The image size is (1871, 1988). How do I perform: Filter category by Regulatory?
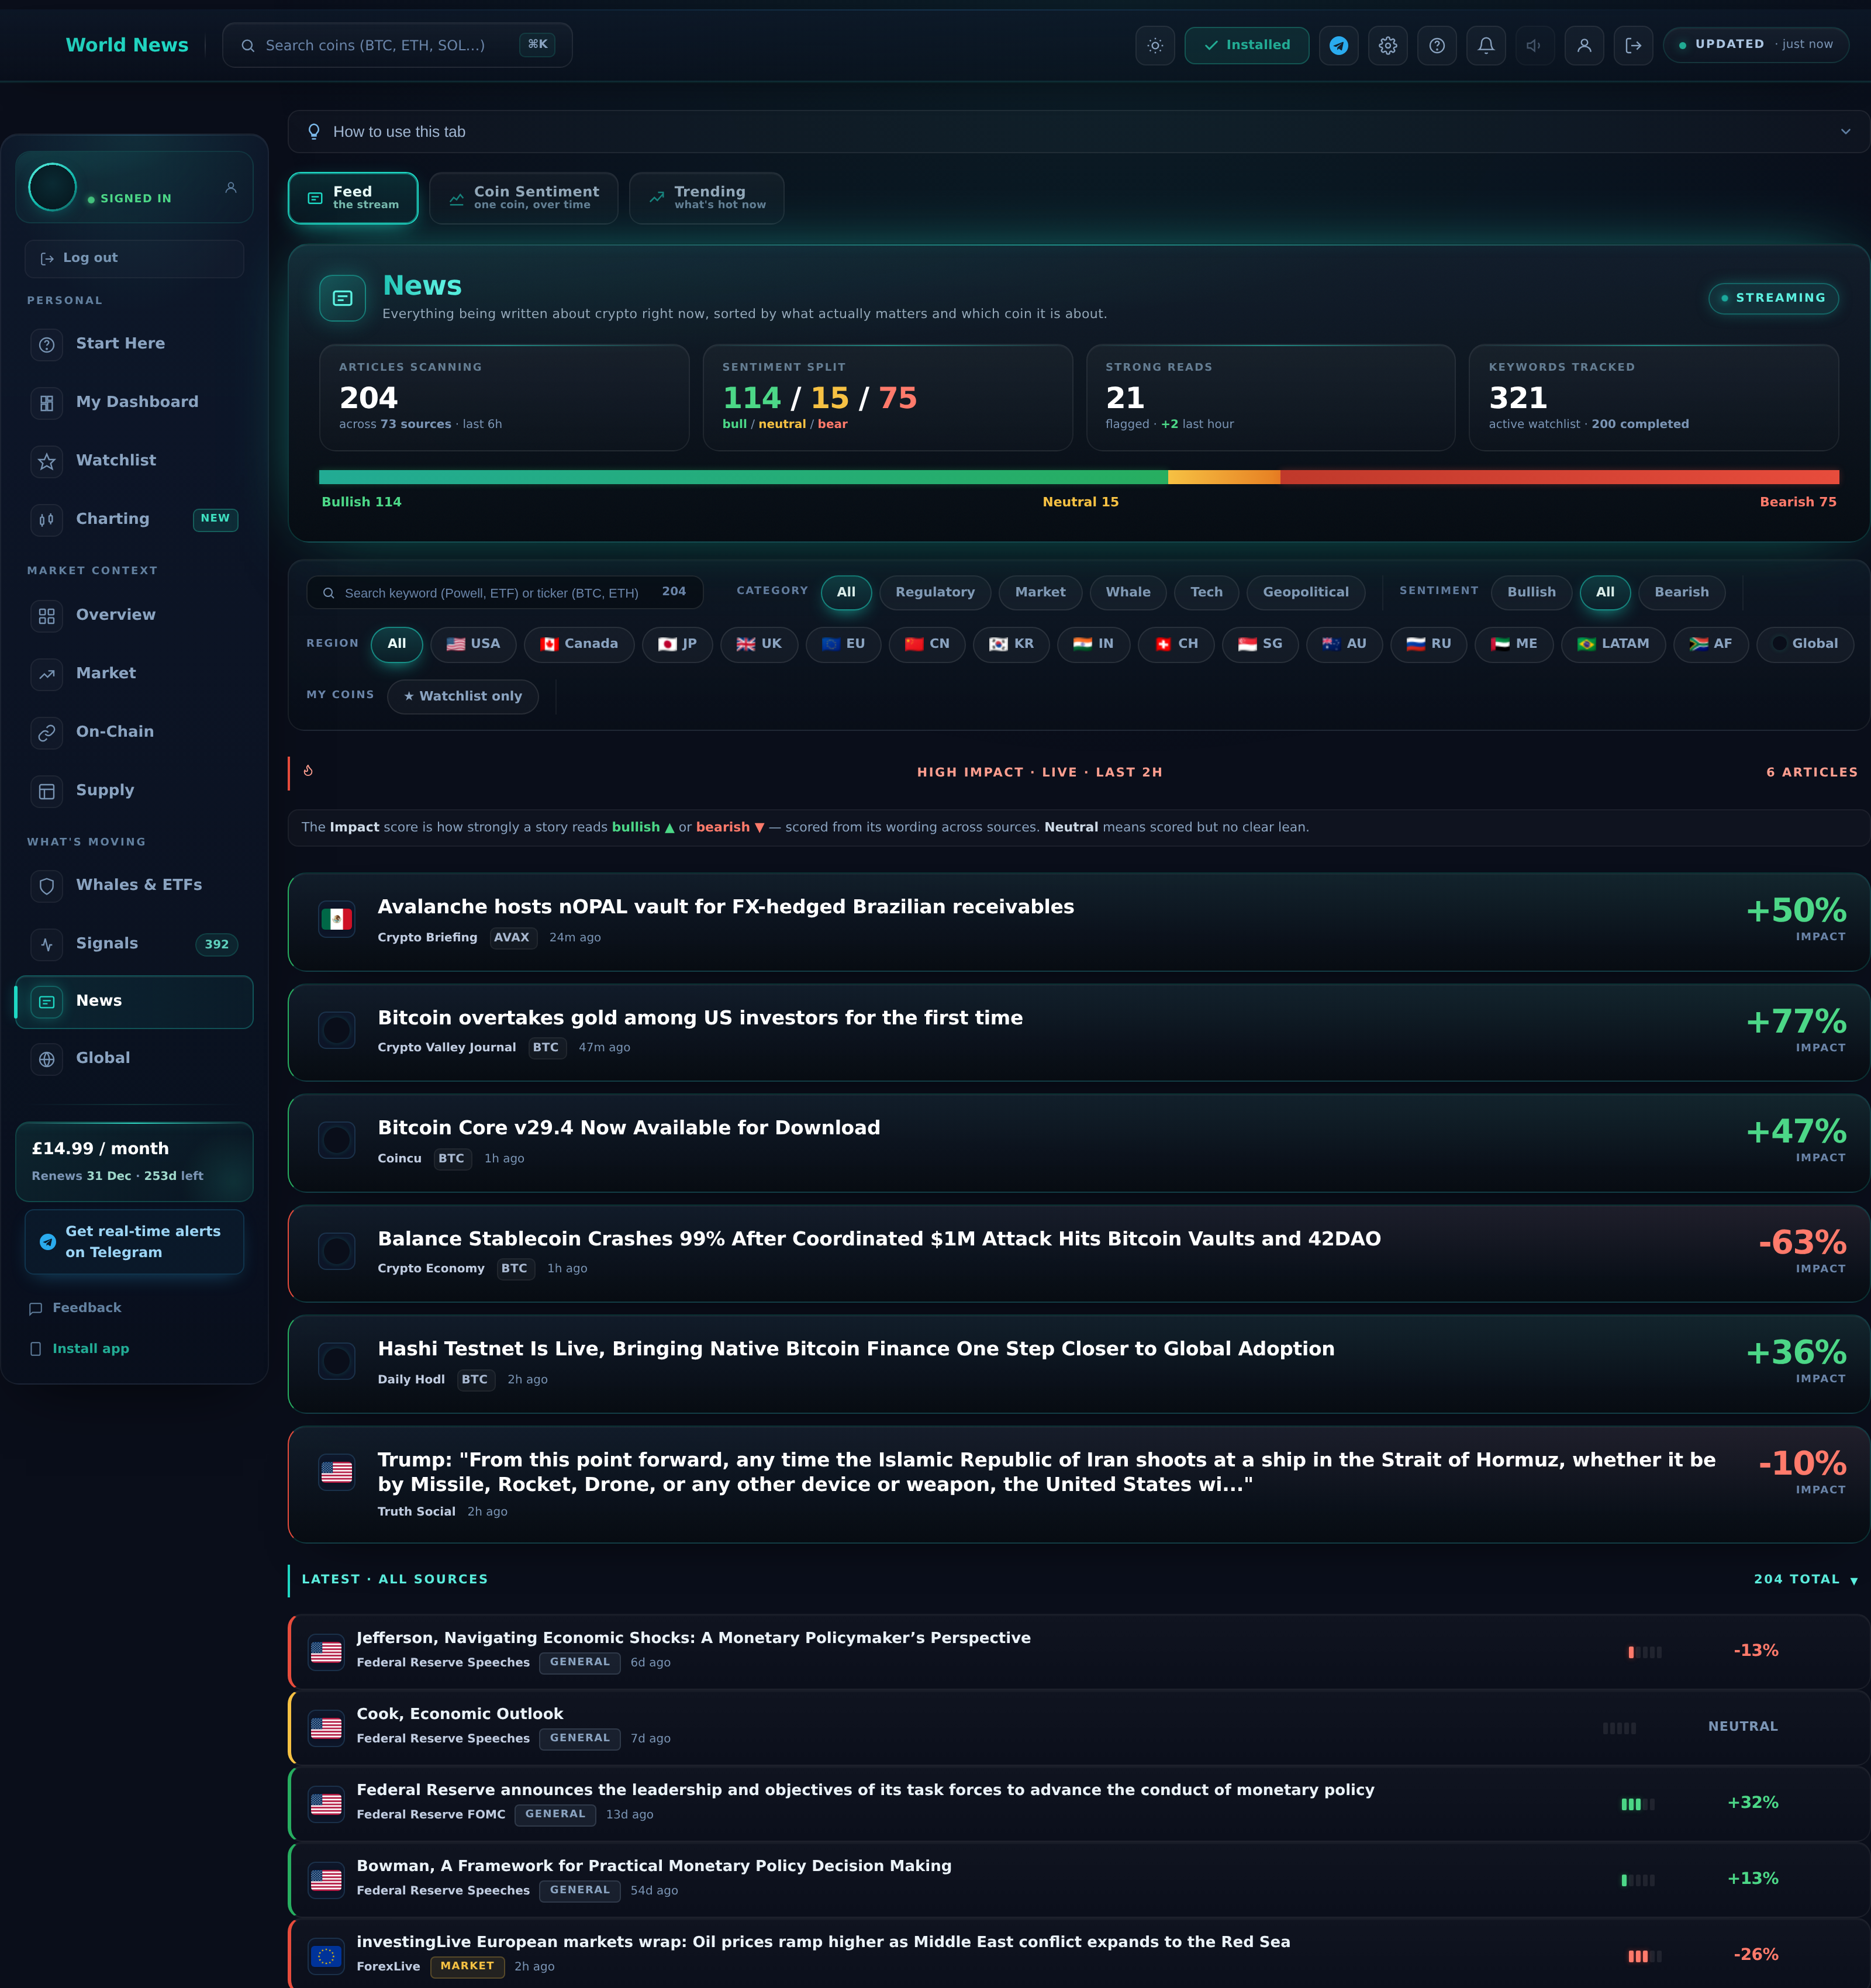click(x=935, y=592)
